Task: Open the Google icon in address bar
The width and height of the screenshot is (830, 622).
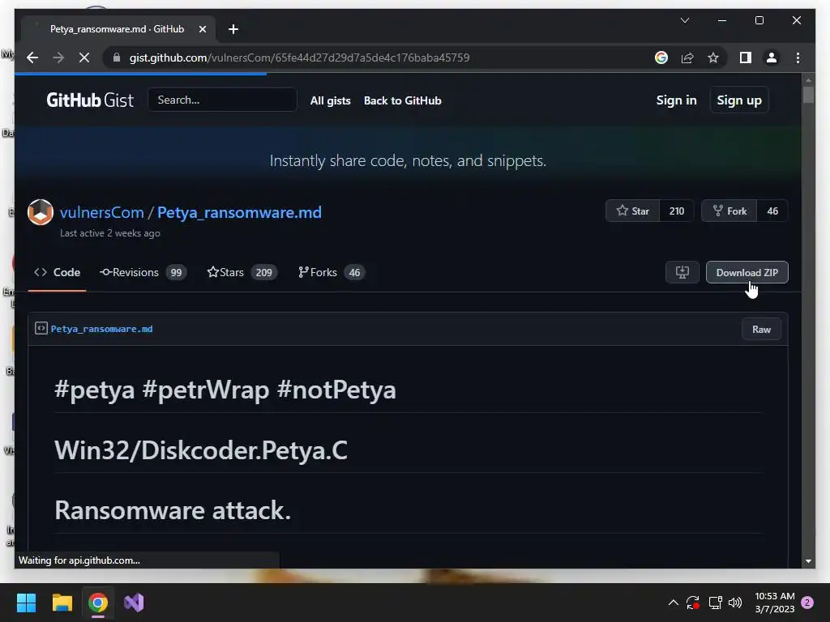Action: 661,58
